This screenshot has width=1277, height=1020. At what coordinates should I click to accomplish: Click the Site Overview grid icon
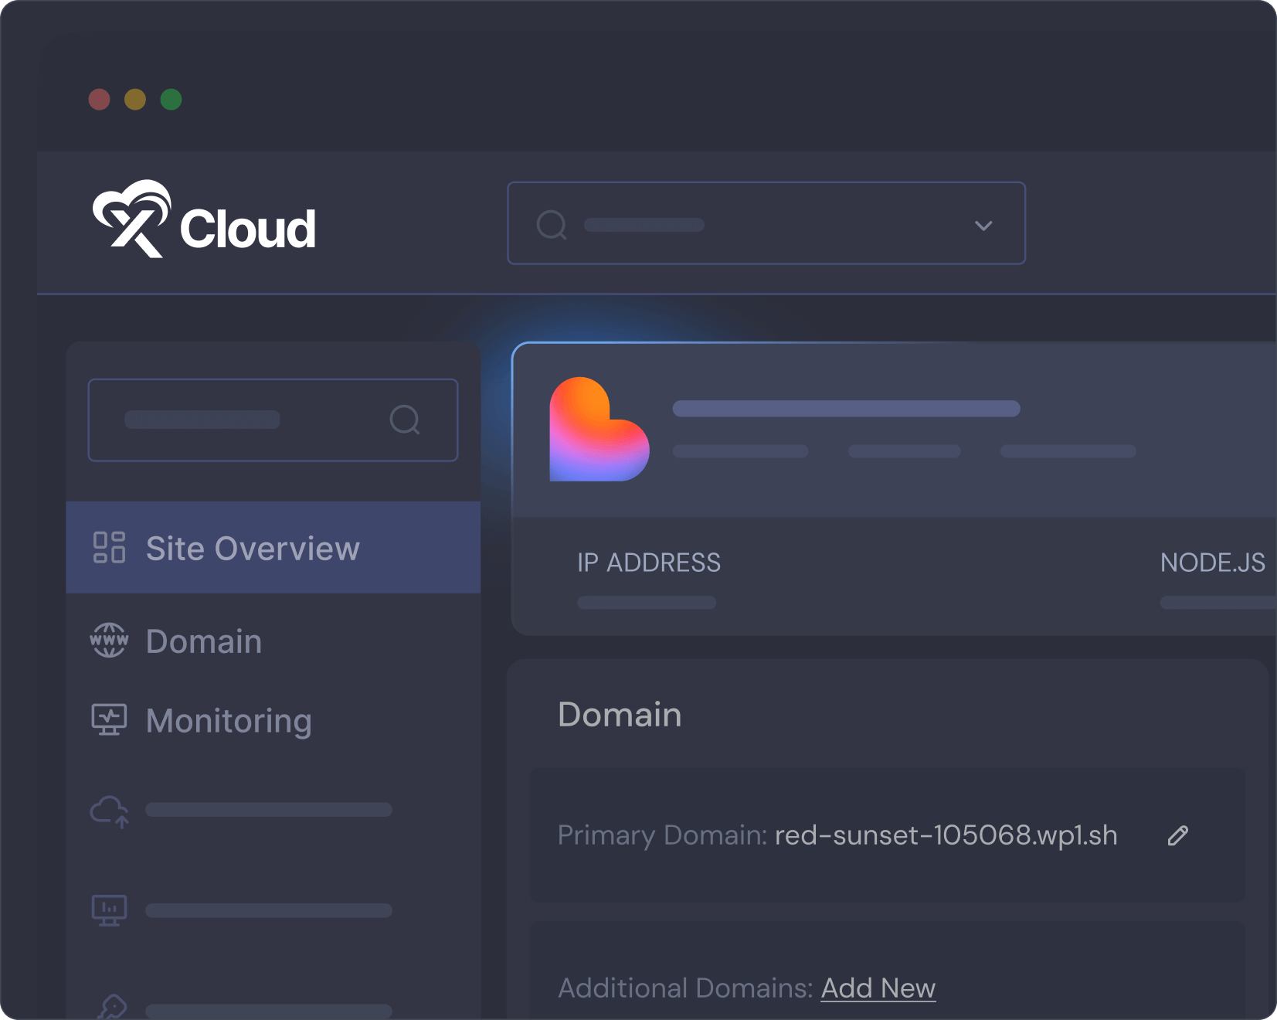(x=109, y=547)
